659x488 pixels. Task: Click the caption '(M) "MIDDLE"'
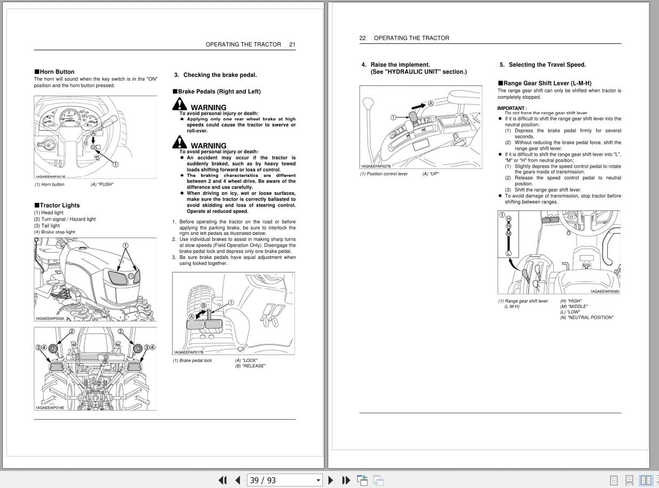[574, 306]
